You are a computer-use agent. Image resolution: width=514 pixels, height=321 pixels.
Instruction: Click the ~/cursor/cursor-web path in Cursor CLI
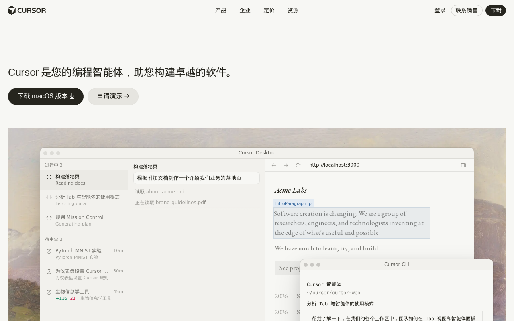pyautogui.click(x=333, y=293)
